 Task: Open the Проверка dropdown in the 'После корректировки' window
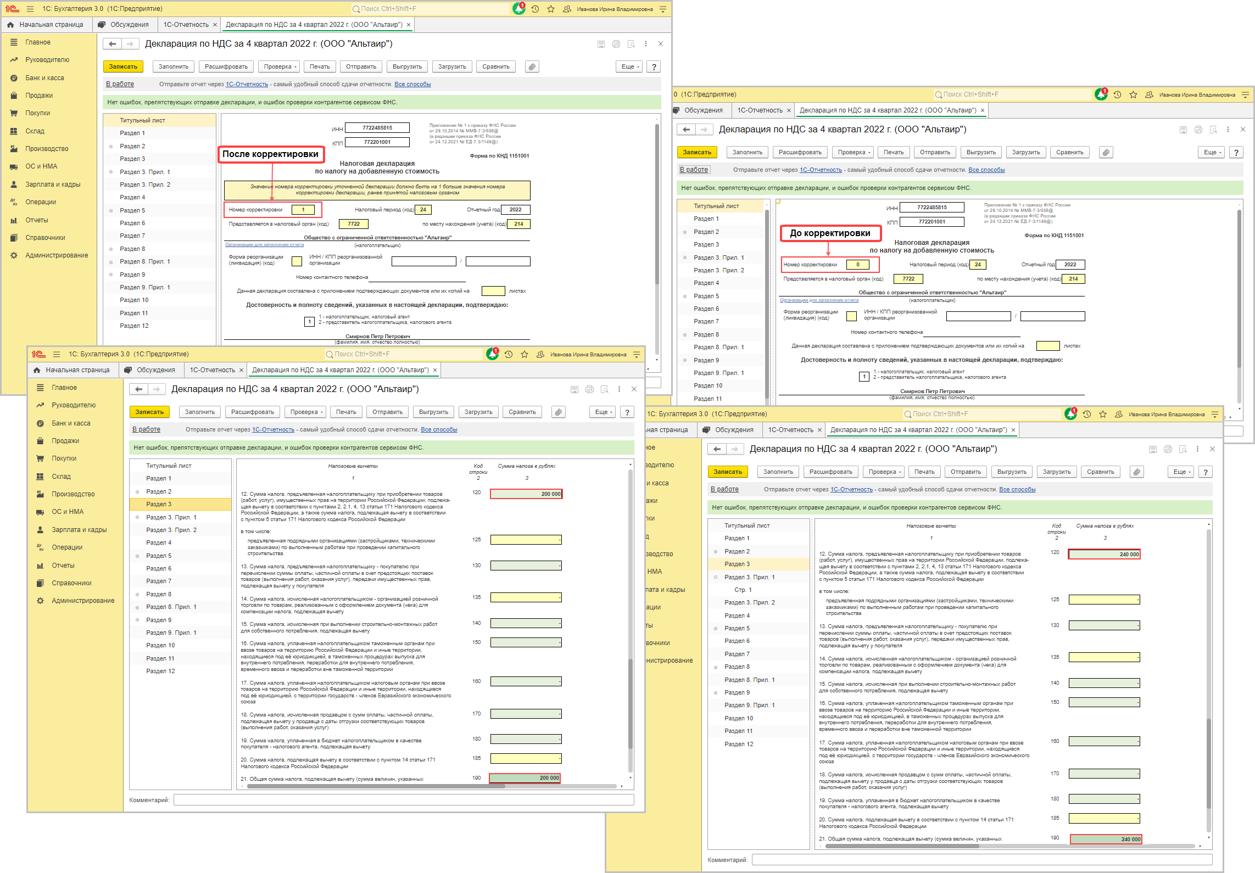click(280, 66)
